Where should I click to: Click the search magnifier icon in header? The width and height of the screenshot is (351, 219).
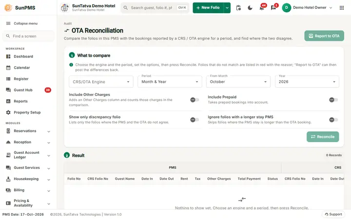coord(126,8)
